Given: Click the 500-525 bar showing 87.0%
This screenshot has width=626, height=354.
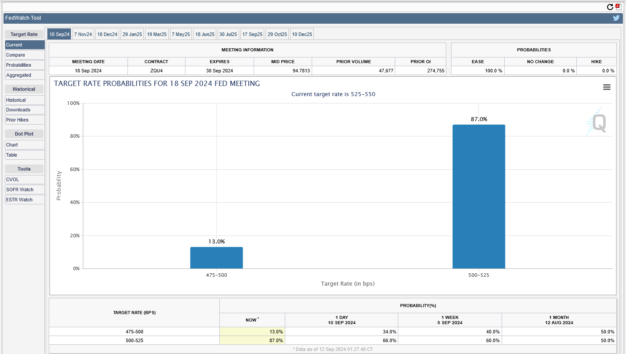Looking at the screenshot, I should 479,197.
